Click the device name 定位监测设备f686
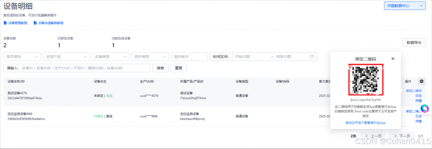 tap(20, 114)
